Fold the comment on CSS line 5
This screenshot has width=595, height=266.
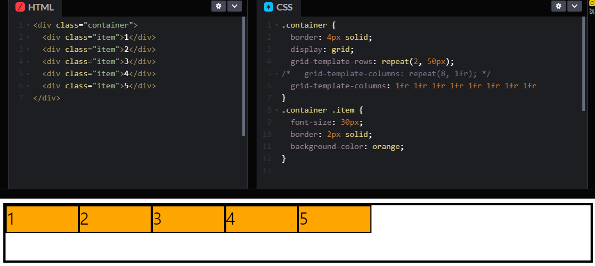pyautogui.click(x=277, y=74)
